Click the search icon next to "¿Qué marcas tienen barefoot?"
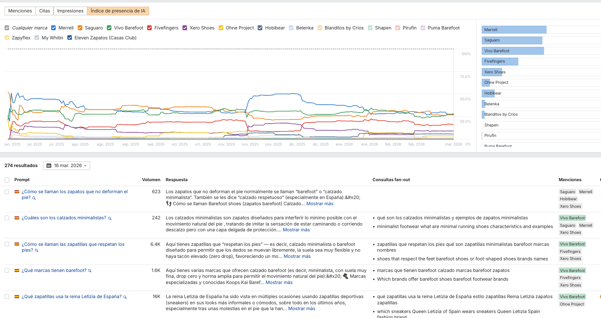Image resolution: width=601 pixels, height=318 pixels. [x=90, y=270]
